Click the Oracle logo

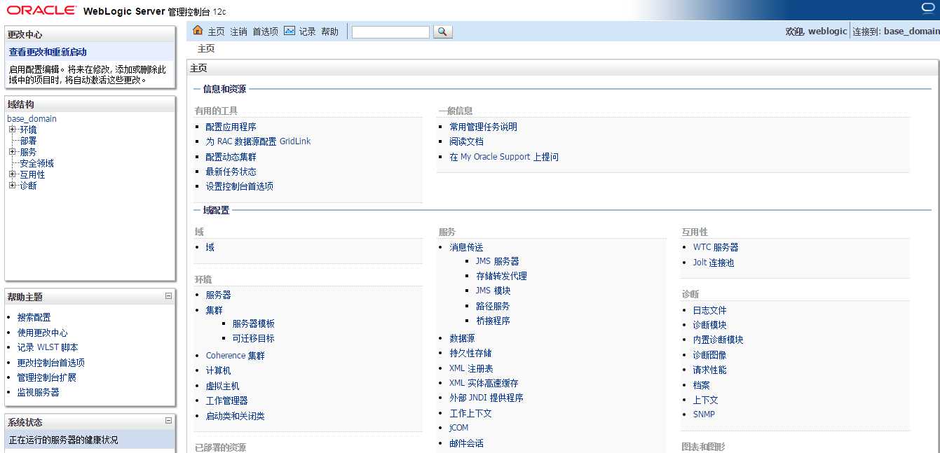pos(42,11)
